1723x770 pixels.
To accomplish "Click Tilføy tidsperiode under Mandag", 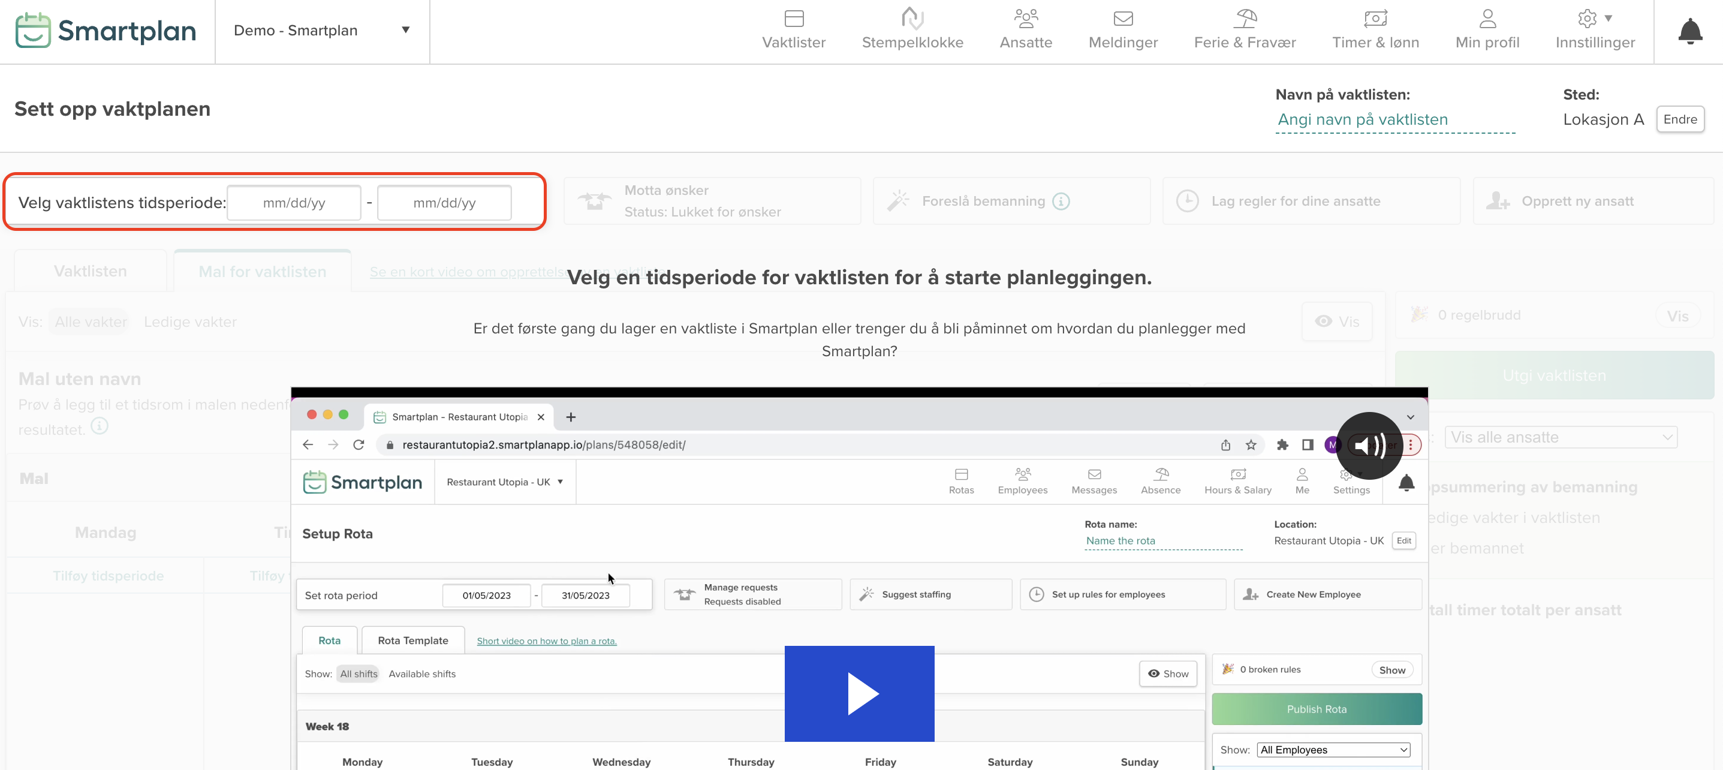I will 108,575.
